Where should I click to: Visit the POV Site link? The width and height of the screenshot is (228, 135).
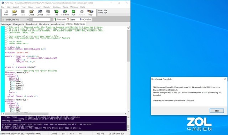point(85,20)
